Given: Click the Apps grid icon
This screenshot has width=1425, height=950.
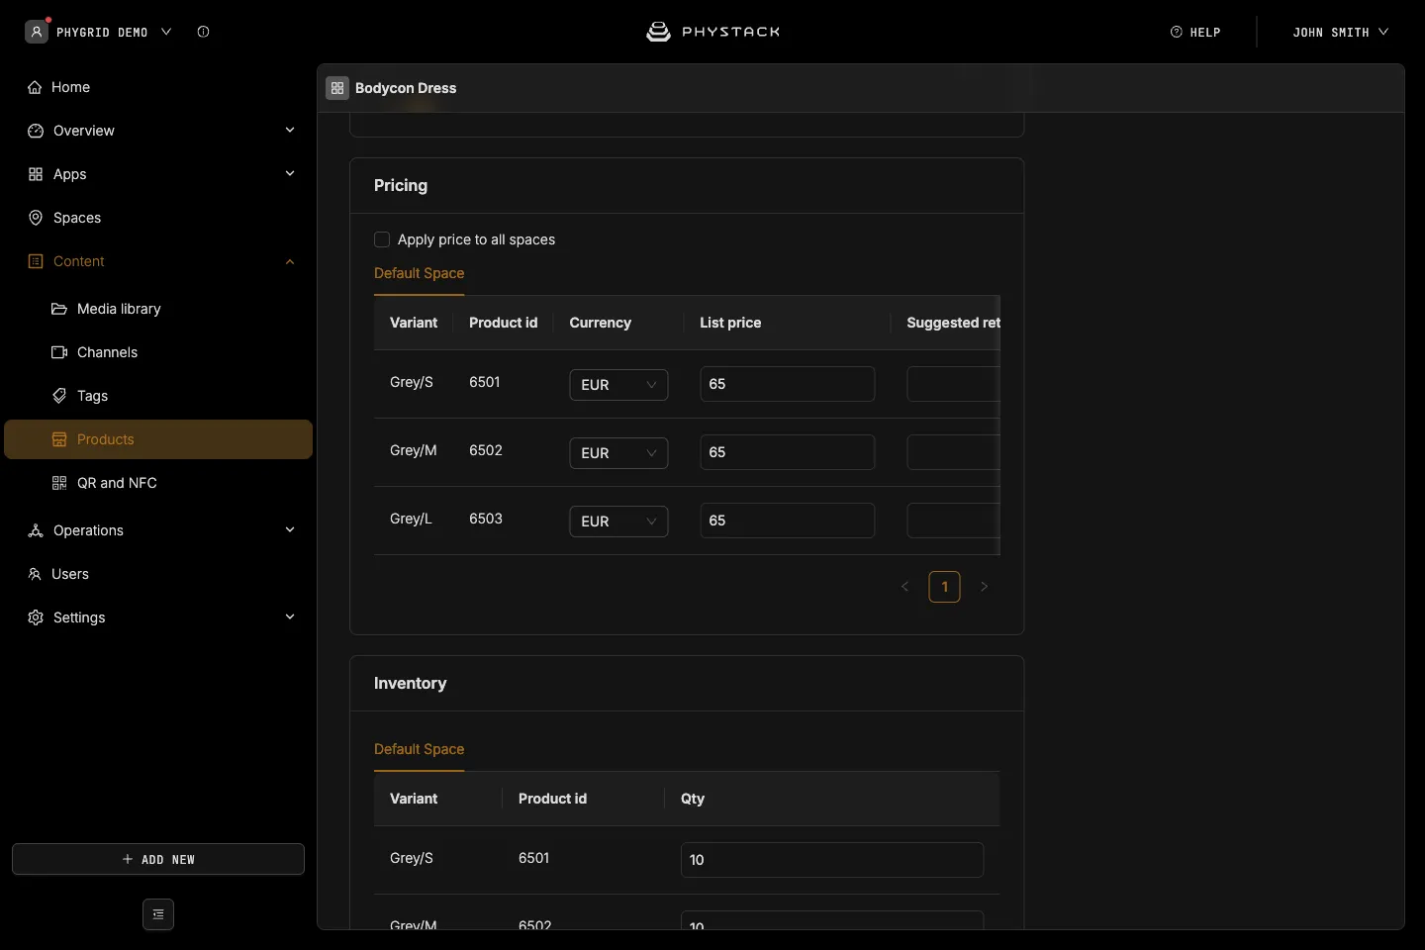Looking at the screenshot, I should point(36,174).
